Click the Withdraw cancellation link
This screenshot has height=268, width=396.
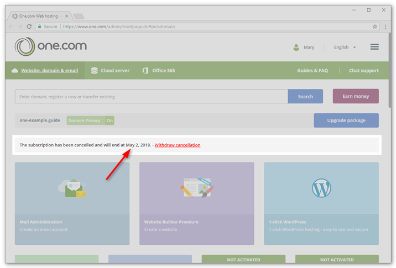point(178,145)
